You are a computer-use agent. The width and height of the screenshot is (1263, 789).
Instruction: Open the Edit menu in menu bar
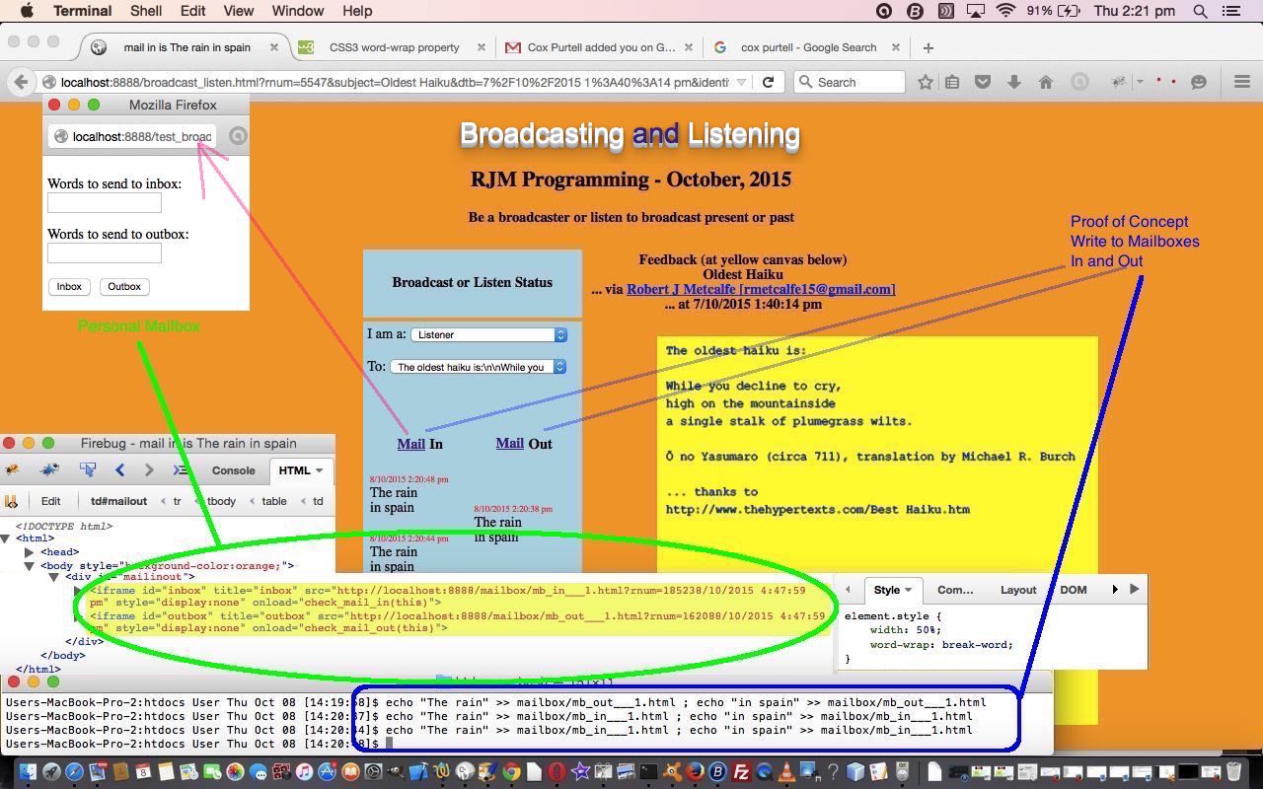(192, 11)
